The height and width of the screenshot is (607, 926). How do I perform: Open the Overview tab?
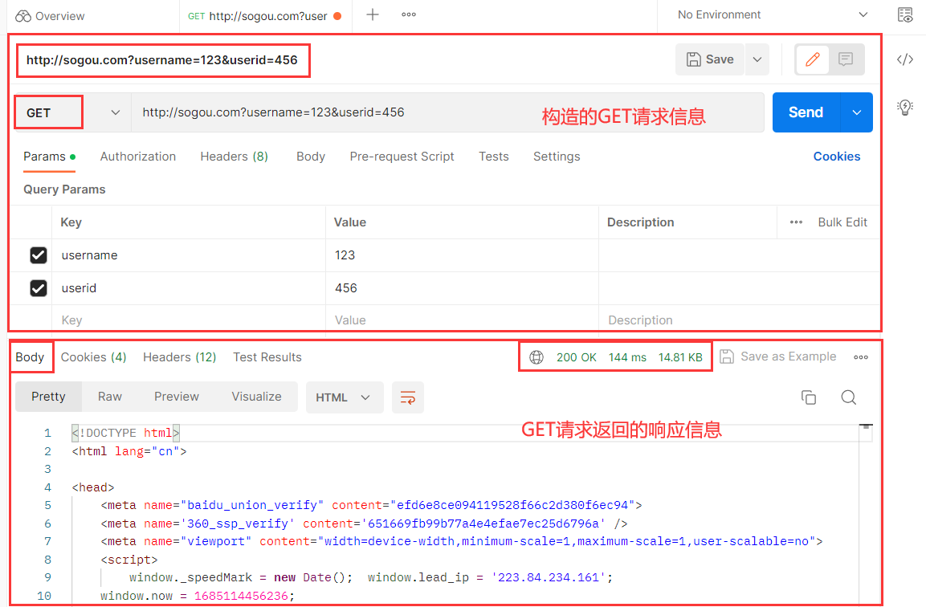51,16
